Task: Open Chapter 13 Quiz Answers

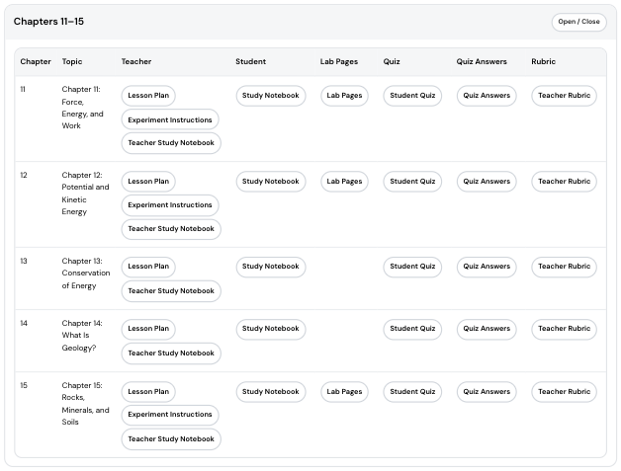Action: click(x=487, y=267)
